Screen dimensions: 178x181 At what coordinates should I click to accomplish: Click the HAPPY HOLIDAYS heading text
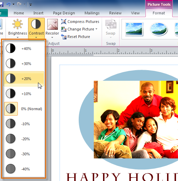122,177
